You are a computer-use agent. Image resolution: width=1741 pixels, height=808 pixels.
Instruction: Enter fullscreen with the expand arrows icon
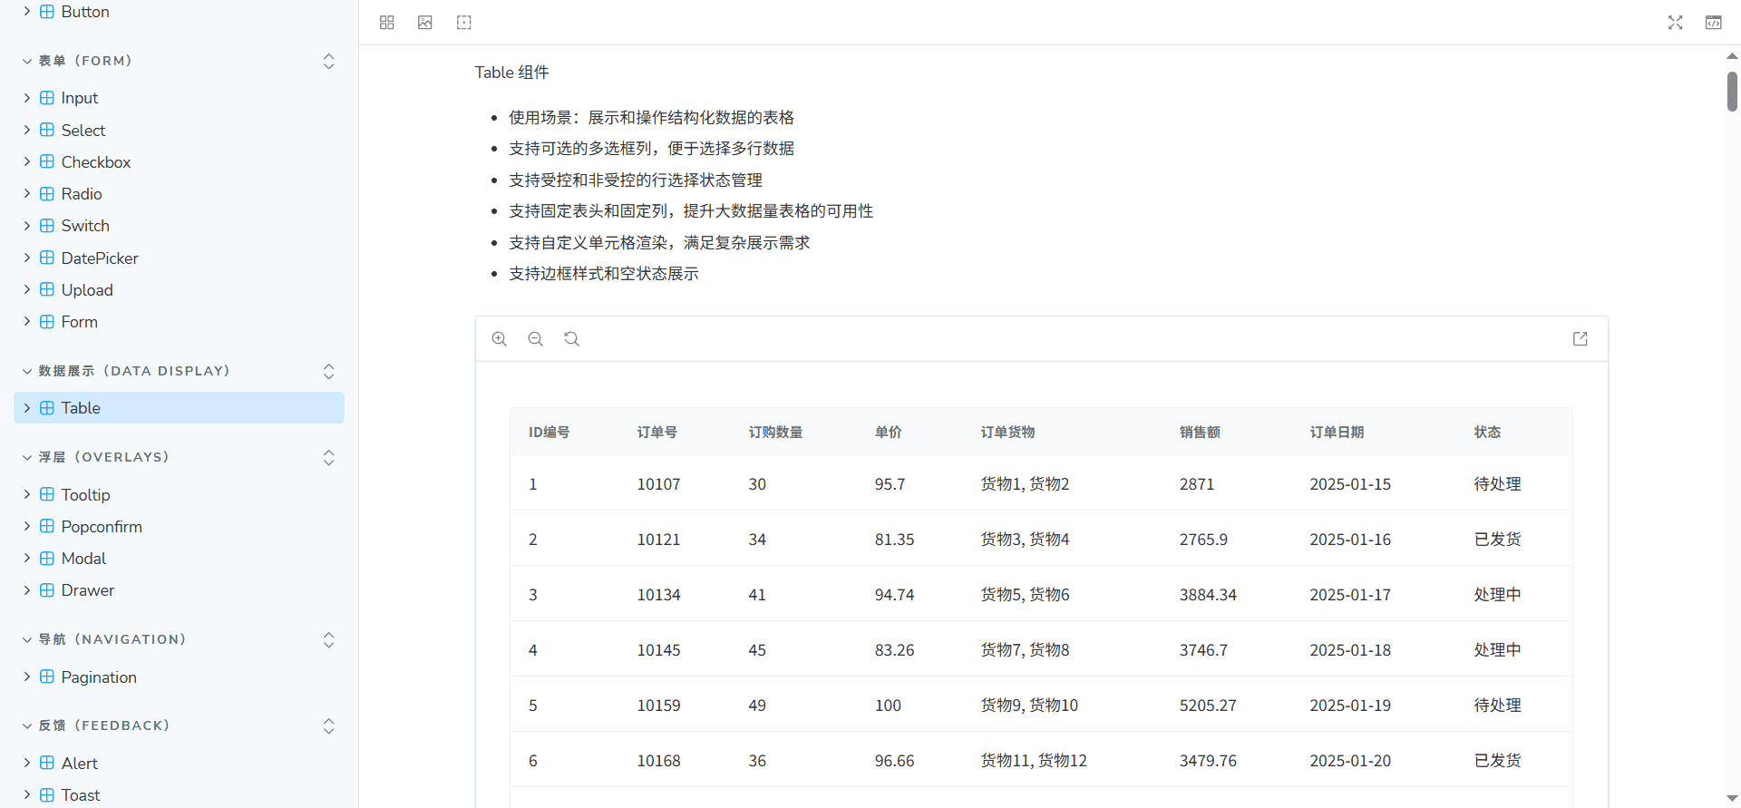pyautogui.click(x=1675, y=23)
